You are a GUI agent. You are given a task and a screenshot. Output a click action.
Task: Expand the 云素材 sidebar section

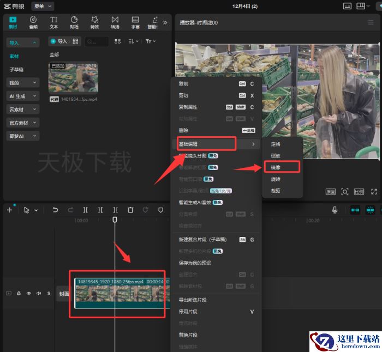pyautogui.click(x=23, y=110)
